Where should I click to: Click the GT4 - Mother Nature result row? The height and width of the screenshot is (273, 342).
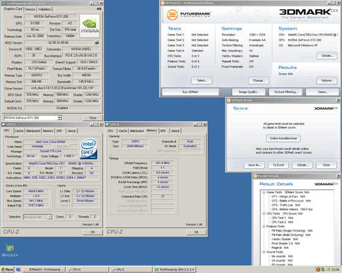[x=292, y=209]
